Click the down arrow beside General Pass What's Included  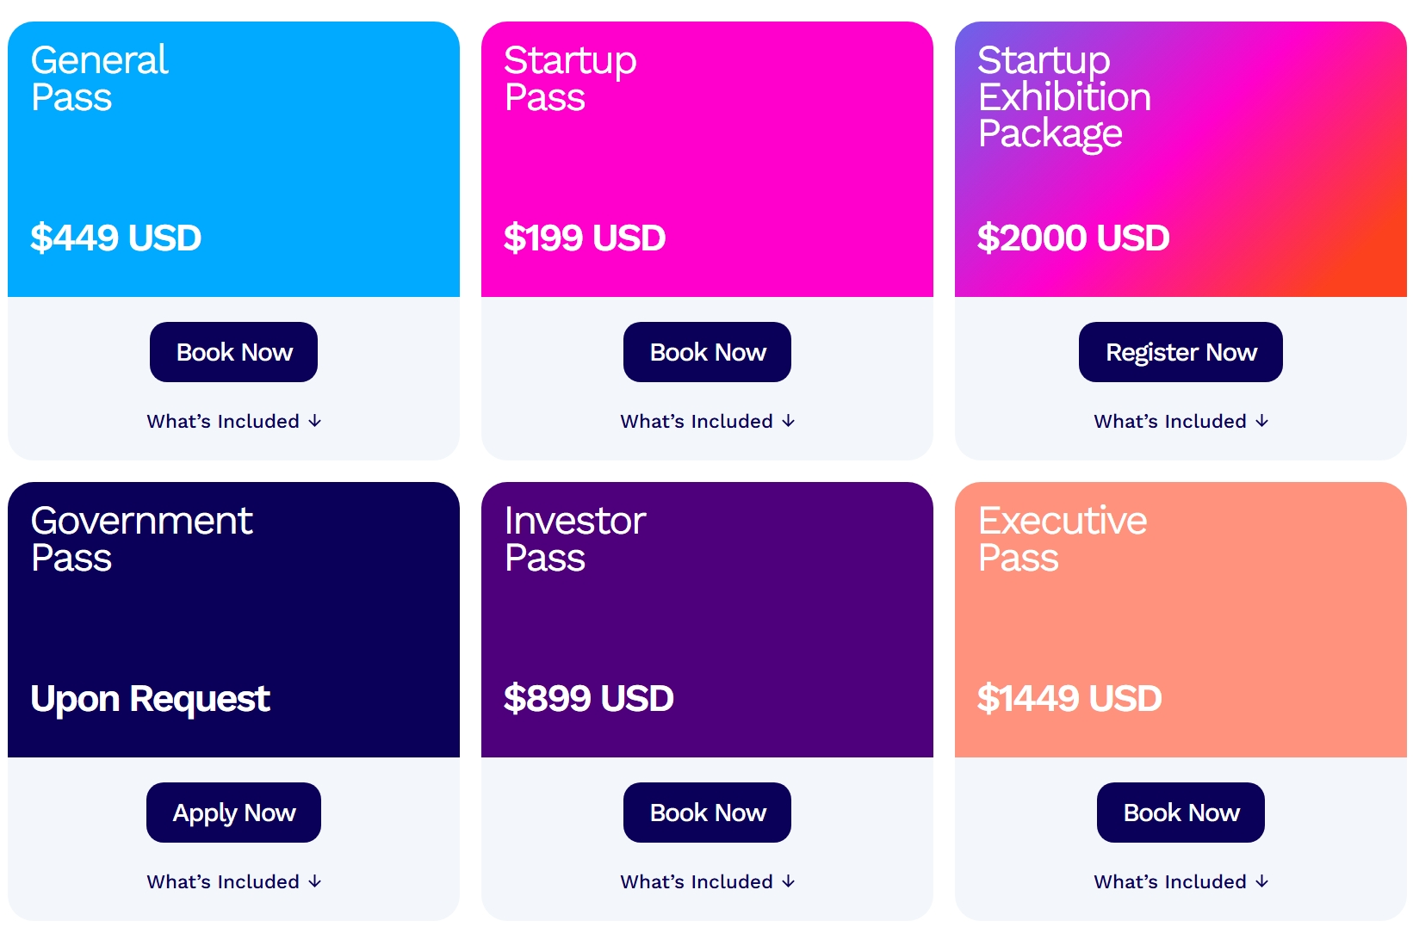click(x=316, y=421)
